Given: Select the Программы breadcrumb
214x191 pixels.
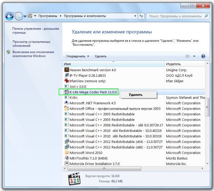Looking at the screenshot, I should point(48,16).
